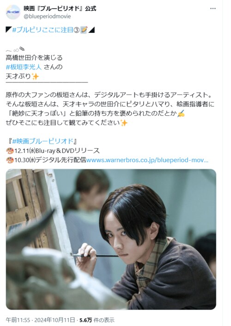Click the post timestamp 午前11:55
The width and height of the screenshot is (231, 326).
(x=18, y=320)
